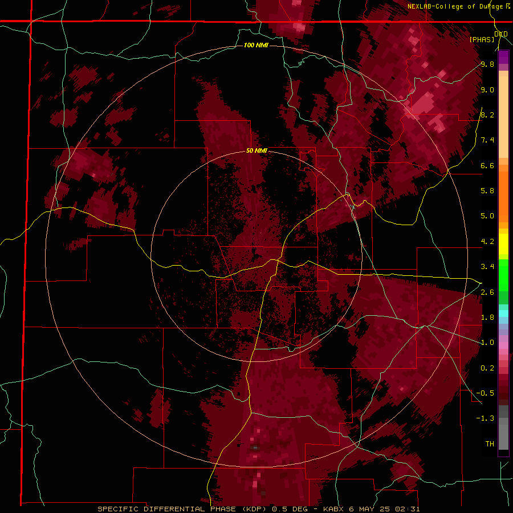Viewport: 513px width, 513px height.
Task: Pick the purple segment atop the color bar
Action: tap(503, 58)
